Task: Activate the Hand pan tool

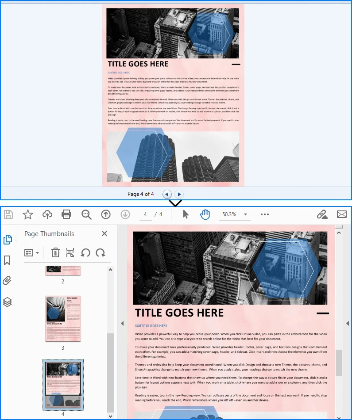Action: tap(205, 214)
